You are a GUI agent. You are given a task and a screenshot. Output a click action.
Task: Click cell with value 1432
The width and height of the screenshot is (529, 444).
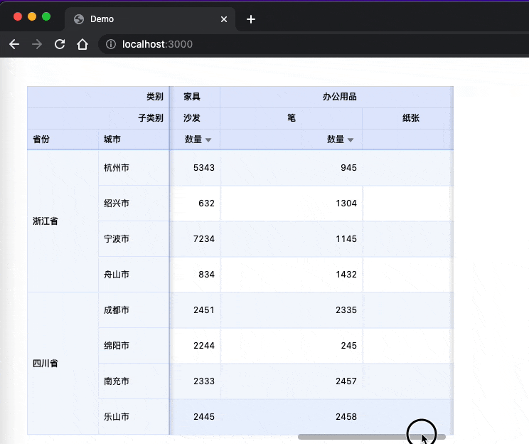click(291, 275)
